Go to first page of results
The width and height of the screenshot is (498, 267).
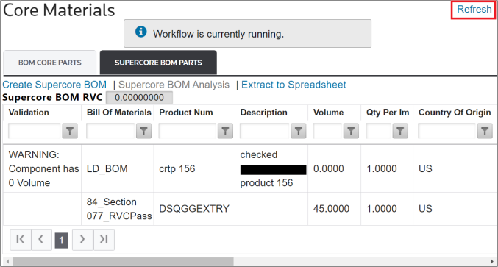21,239
